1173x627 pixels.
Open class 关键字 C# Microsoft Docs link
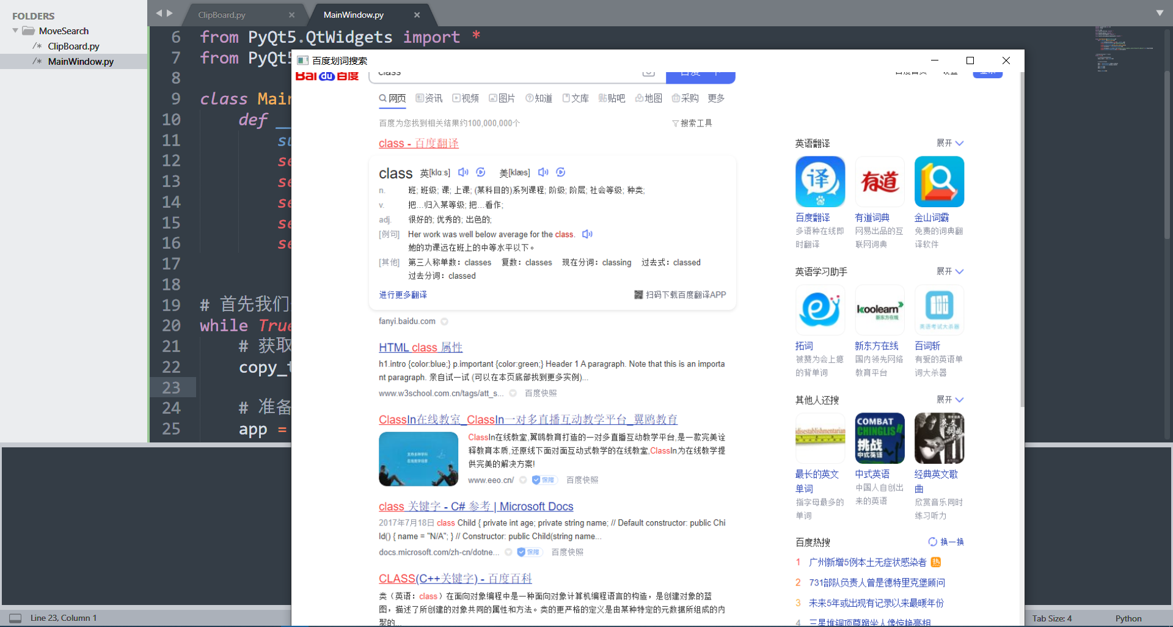click(x=476, y=506)
